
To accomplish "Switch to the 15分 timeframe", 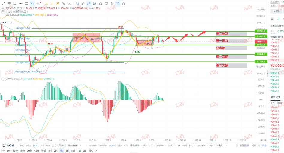I will tap(22, 151).
